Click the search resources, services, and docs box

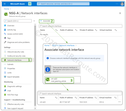pyautogui.click(x=63, y=4)
